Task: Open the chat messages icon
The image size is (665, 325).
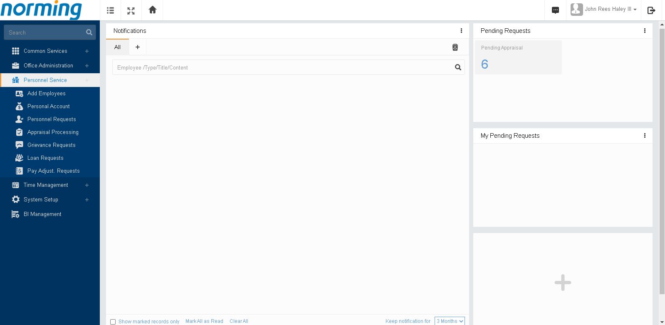Action: (555, 10)
